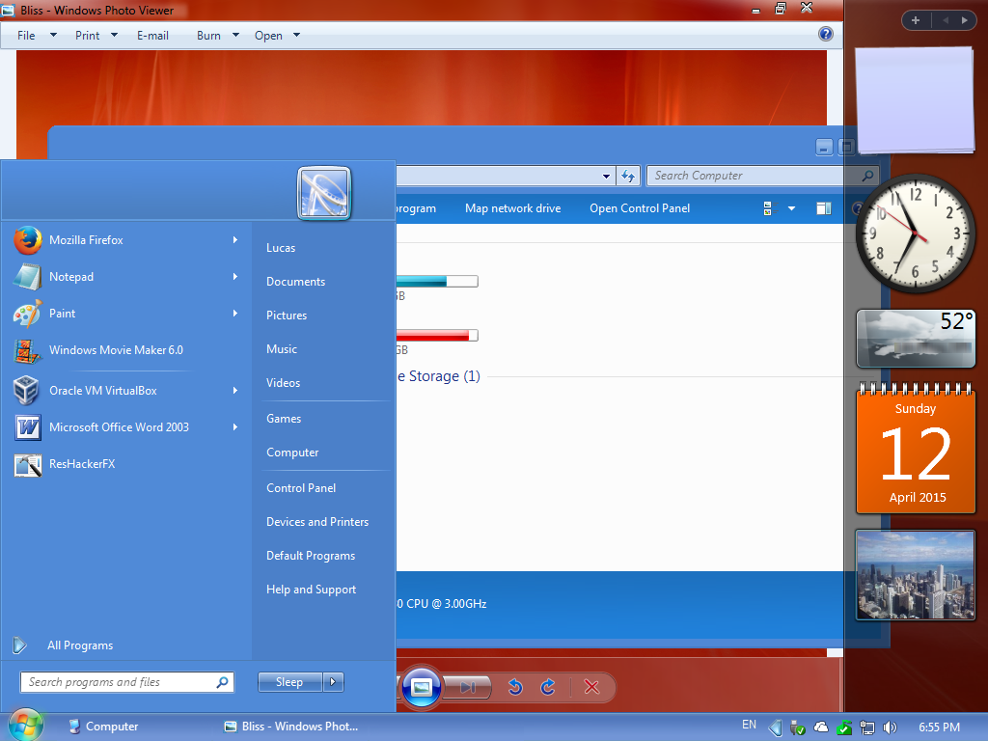Open shutdown options arrow next to Sleep

tap(333, 682)
